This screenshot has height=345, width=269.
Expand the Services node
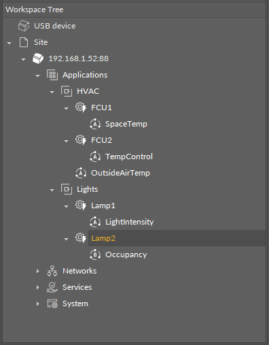(x=38, y=287)
